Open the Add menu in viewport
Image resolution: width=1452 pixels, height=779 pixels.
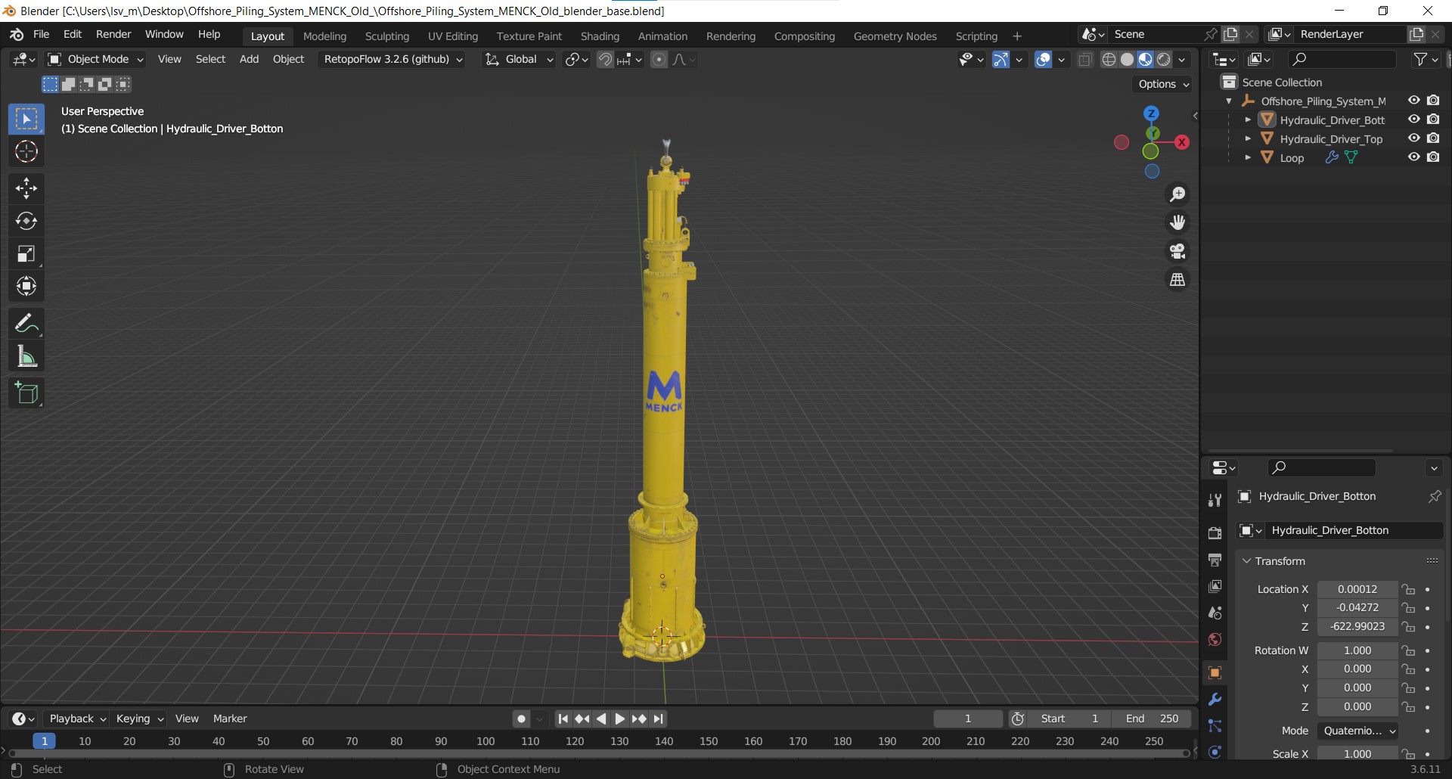click(249, 59)
